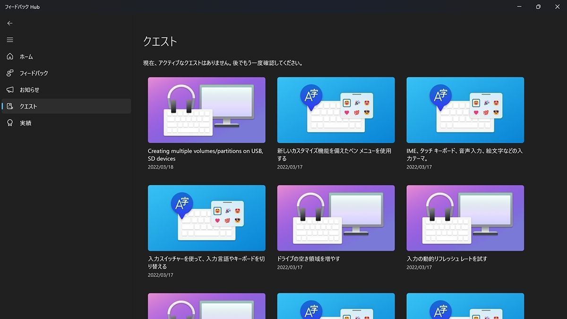The image size is (567, 319).
Task: Open お知らせ in the sidebar
Action: [66, 90]
